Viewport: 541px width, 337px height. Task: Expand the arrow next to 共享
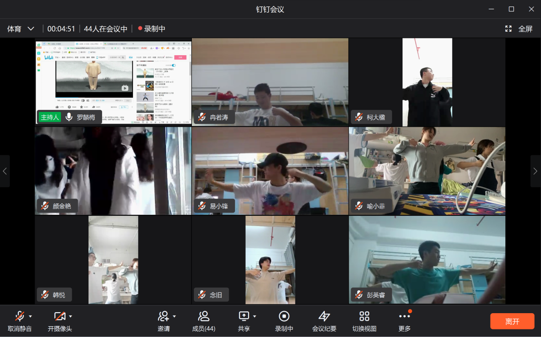click(255, 316)
